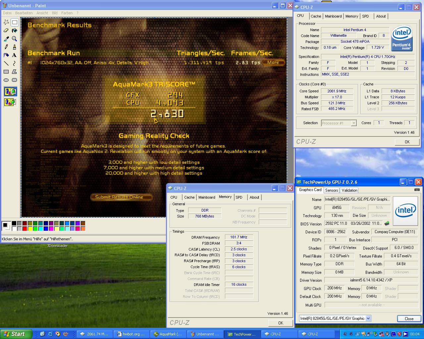Select opaque selection mode option in Paint
The width and height of the screenshot is (424, 339).
[x=10, y=92]
